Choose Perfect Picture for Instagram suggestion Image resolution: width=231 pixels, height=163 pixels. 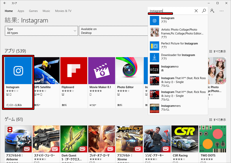178,45
